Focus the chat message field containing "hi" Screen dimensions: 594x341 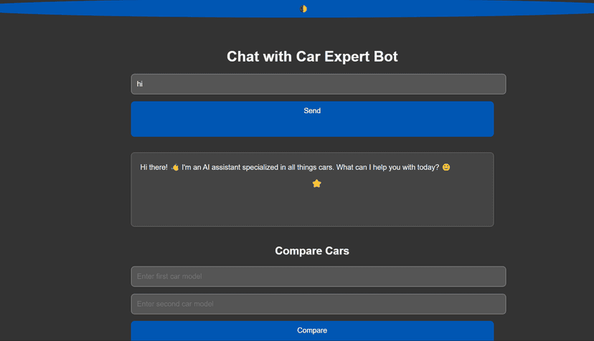point(318,84)
